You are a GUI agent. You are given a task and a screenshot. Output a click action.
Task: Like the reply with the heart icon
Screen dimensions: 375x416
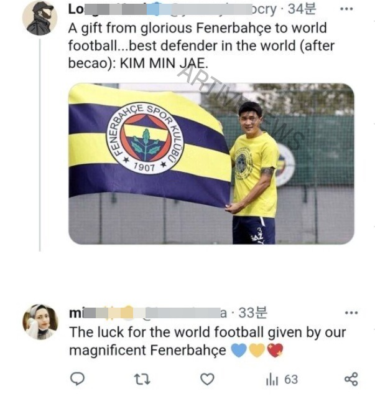[x=207, y=379]
